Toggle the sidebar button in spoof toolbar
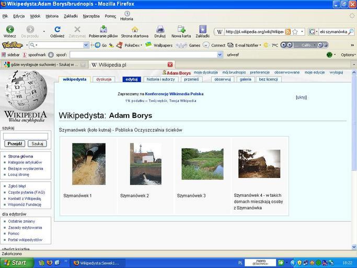Screen dimensions: 357x268 coord(10,54)
